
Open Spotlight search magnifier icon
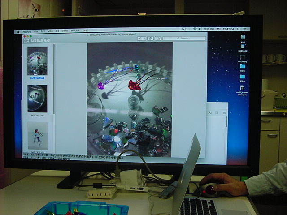tap(239, 29)
